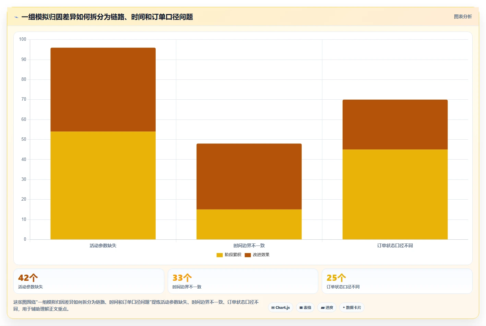Click the yellow 阶段累积 bar for 活动参数缺失
The image size is (486, 326).
pos(103,185)
